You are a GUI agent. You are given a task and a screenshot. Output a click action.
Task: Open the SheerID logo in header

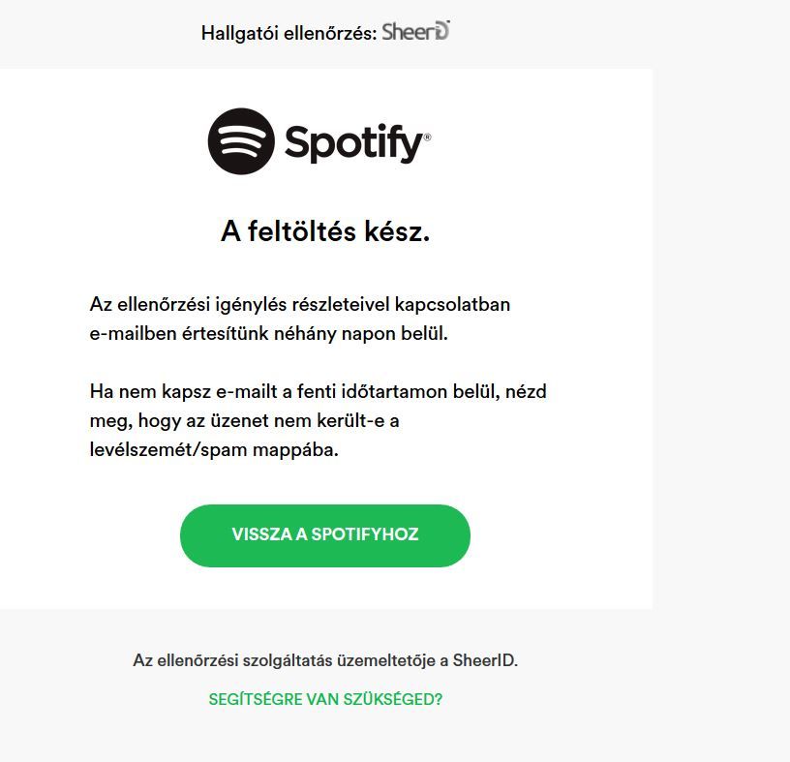tap(416, 31)
